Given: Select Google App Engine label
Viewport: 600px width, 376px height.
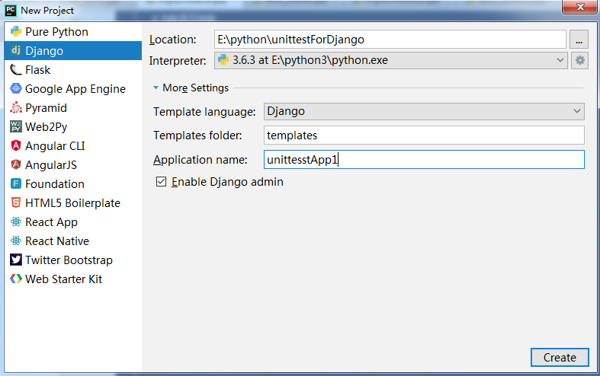Looking at the screenshot, I should click(75, 89).
